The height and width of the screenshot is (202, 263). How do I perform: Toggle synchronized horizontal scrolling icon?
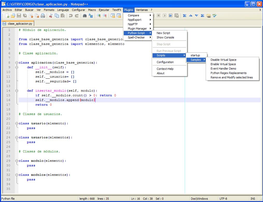click(119, 16)
